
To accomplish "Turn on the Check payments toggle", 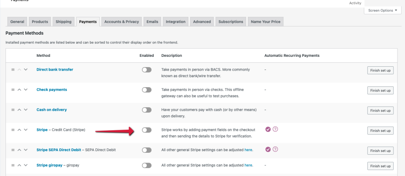I will click(146, 90).
